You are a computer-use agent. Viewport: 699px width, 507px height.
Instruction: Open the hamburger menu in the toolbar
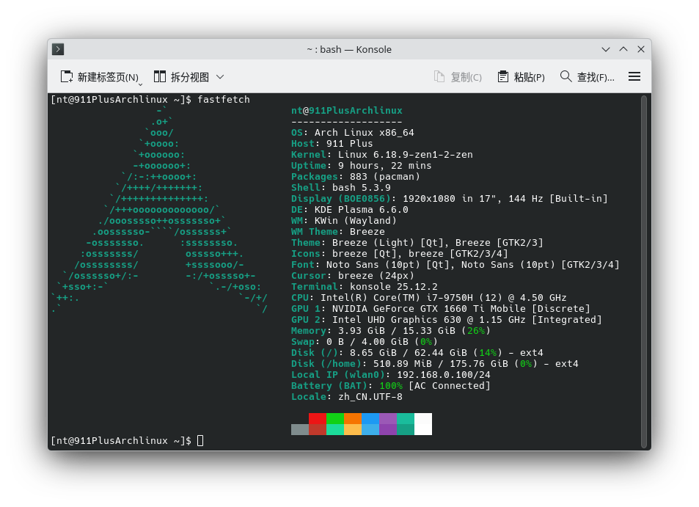click(x=634, y=76)
